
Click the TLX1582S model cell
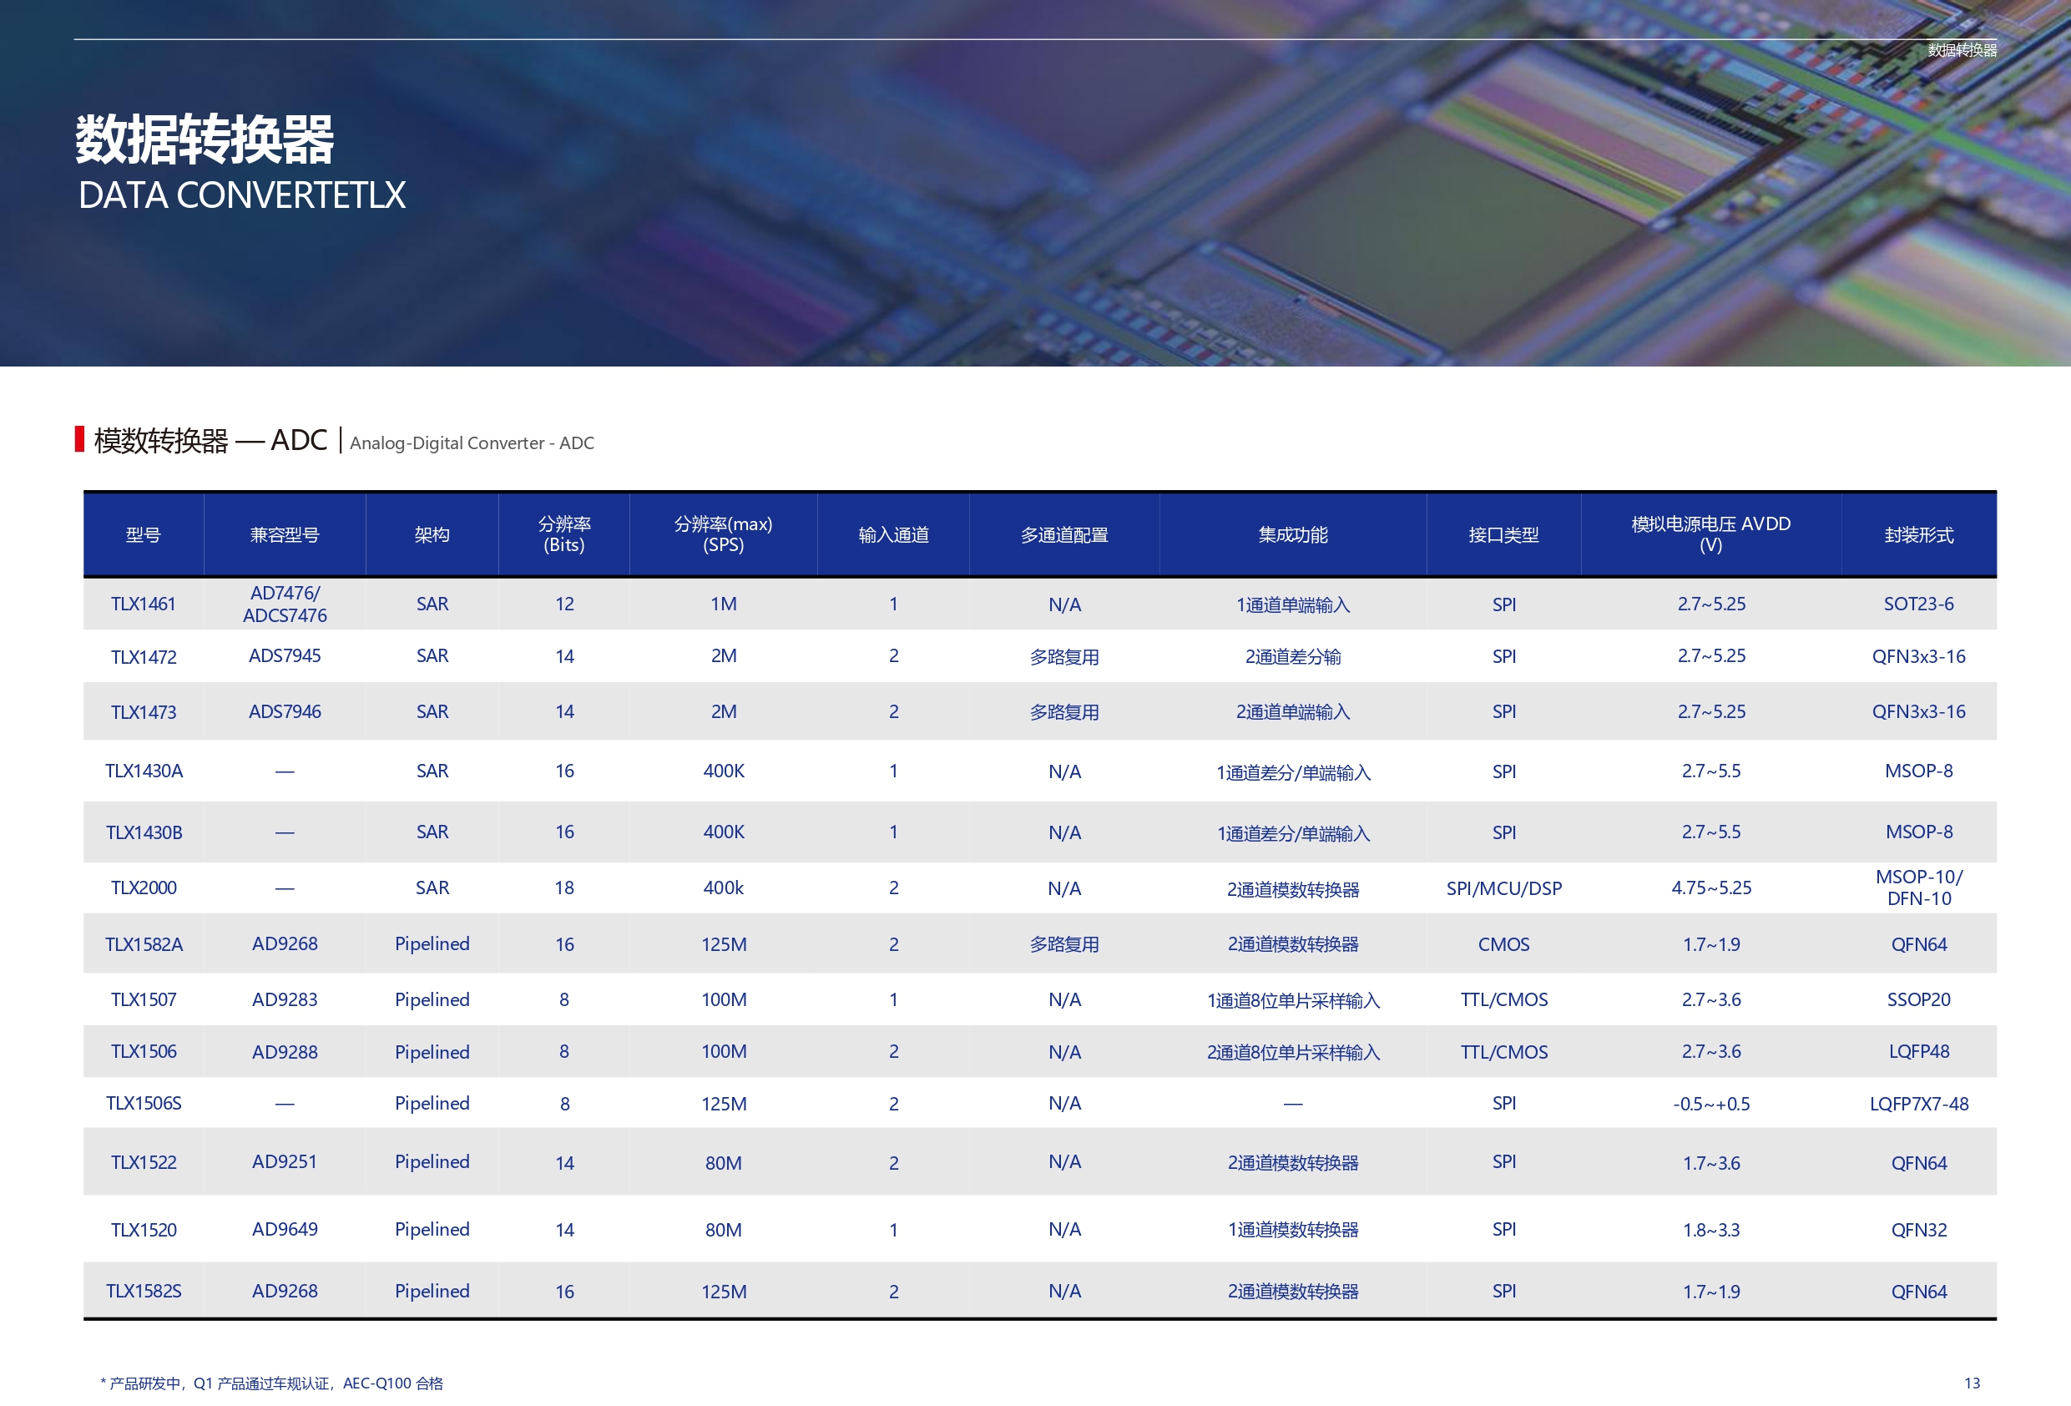click(x=144, y=1291)
